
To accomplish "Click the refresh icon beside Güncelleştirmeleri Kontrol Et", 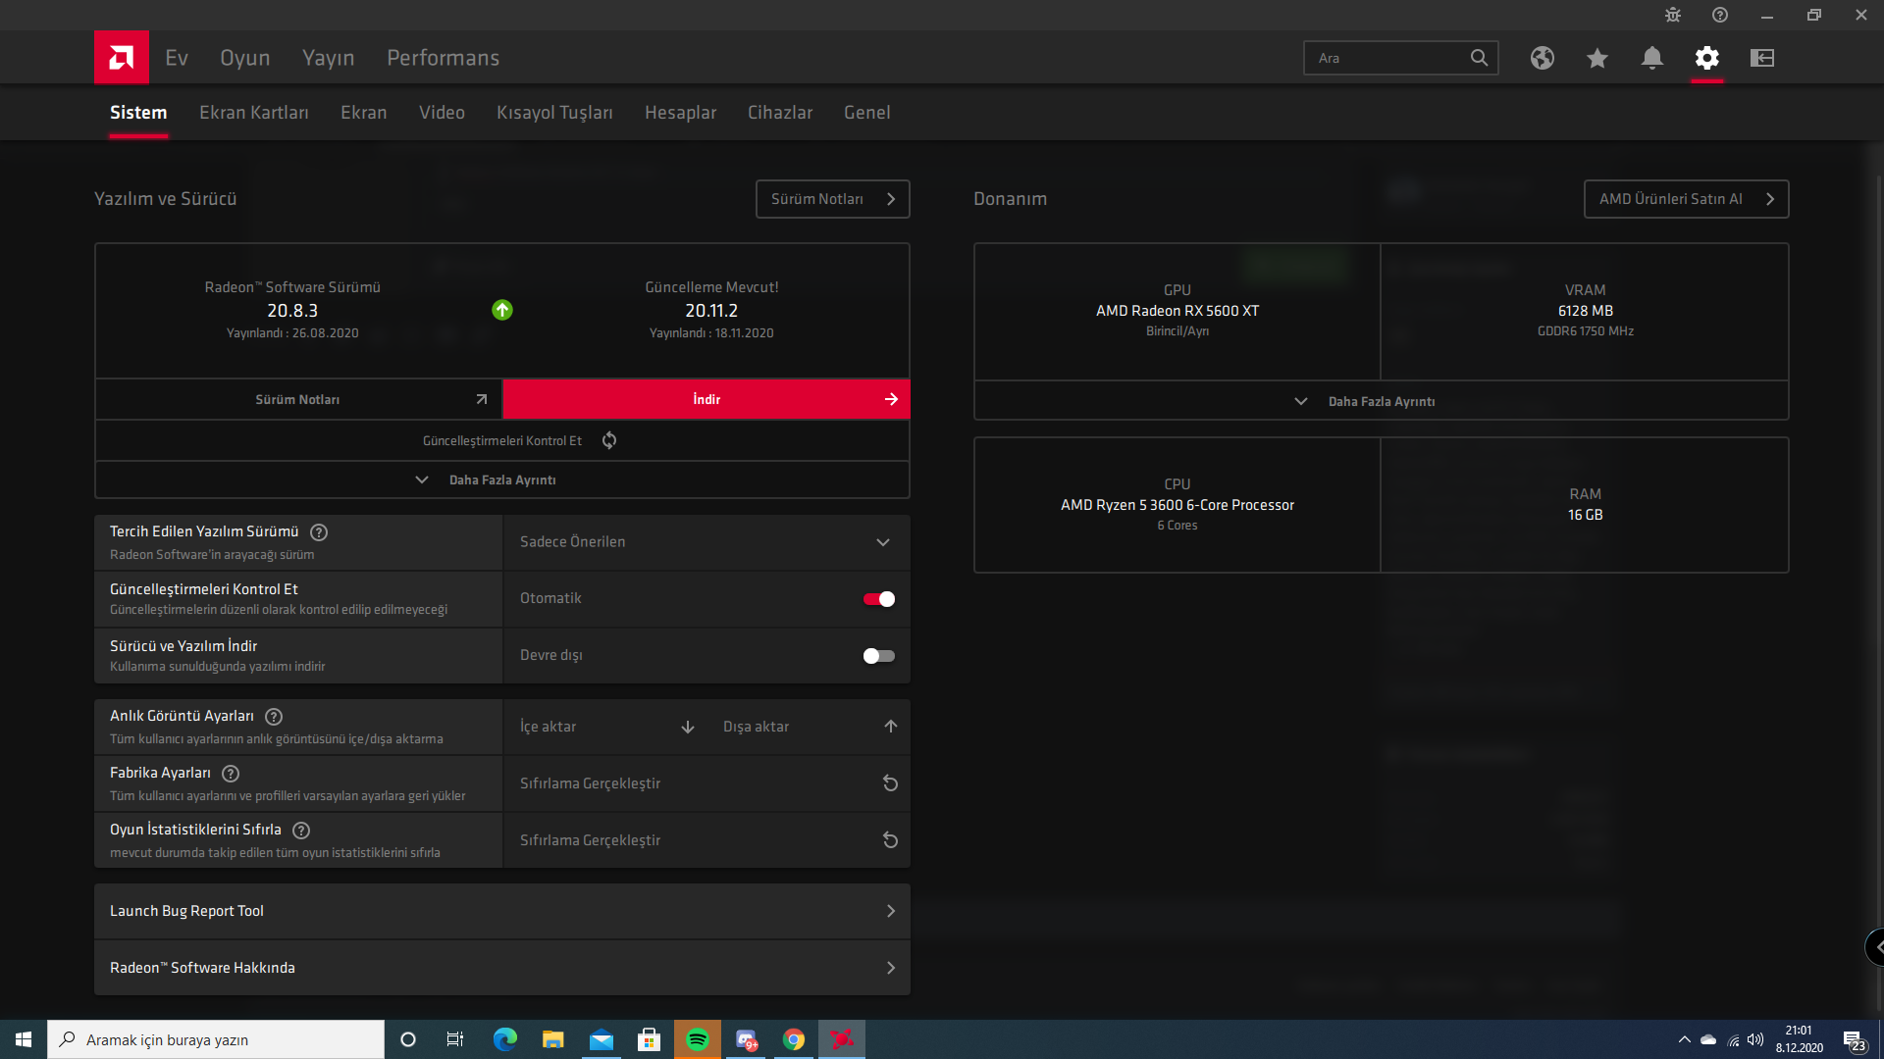I will 609,440.
